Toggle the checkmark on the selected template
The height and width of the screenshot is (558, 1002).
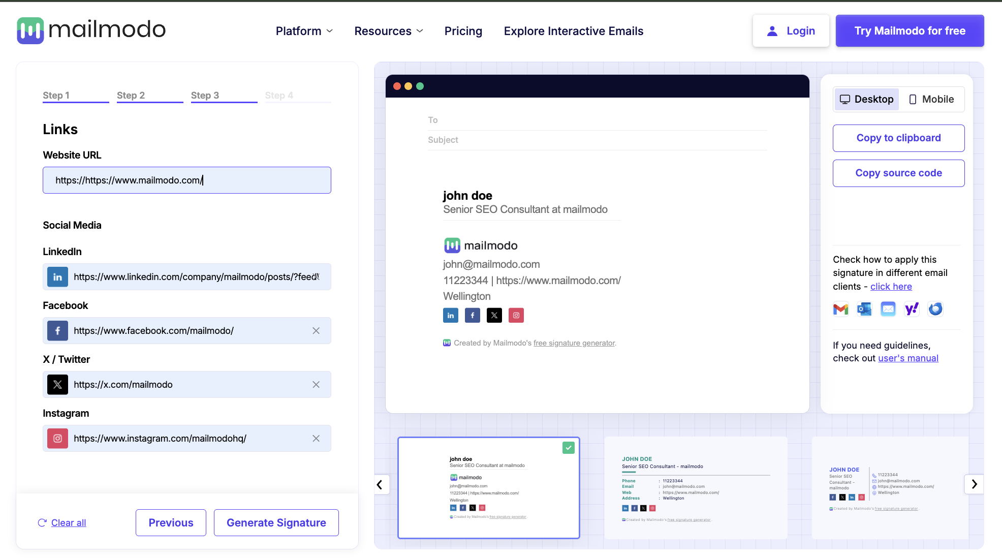point(568,448)
